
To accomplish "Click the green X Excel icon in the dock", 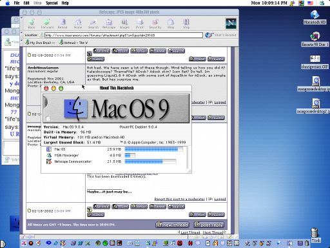I will coord(88,243).
